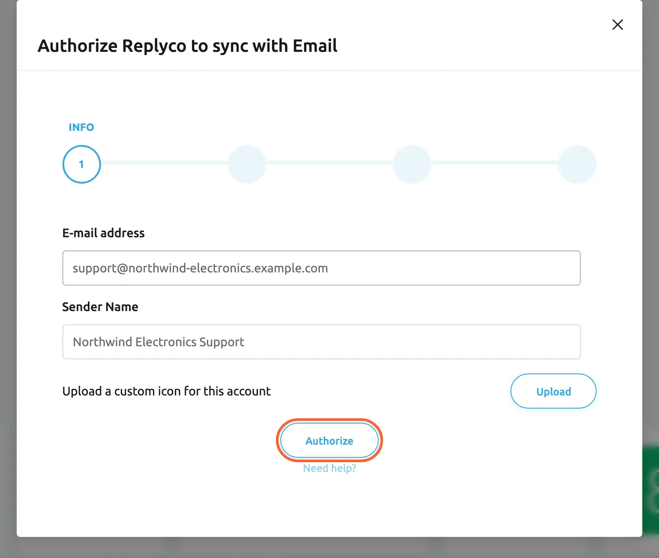The image size is (659, 558).
Task: Focus the E-mail address input field
Action: tap(322, 268)
